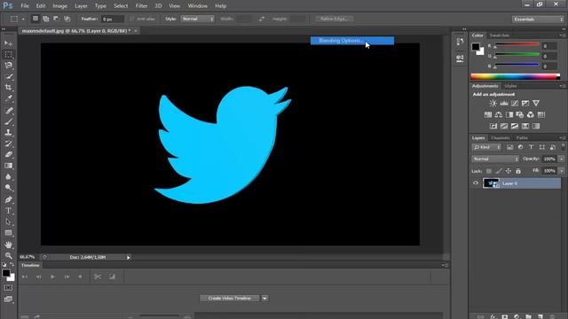Viewport: 568px width, 319px height.
Task: Select the Eyedropper tool
Action: coord(8,98)
